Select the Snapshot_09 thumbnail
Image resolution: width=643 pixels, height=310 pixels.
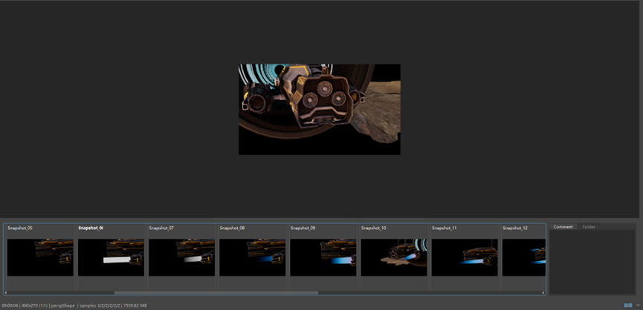tap(323, 257)
